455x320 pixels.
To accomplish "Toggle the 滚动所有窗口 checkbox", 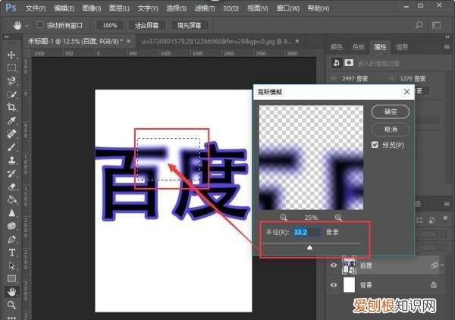I will [x=40, y=25].
